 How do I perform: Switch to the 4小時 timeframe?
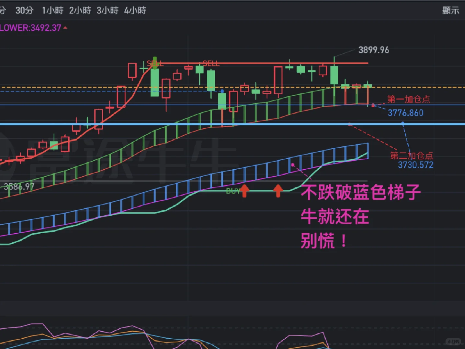coord(135,10)
